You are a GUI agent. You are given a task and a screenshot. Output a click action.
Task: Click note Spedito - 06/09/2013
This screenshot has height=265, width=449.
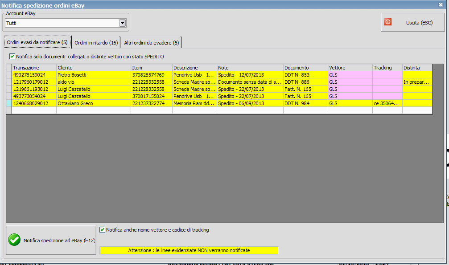(250, 103)
